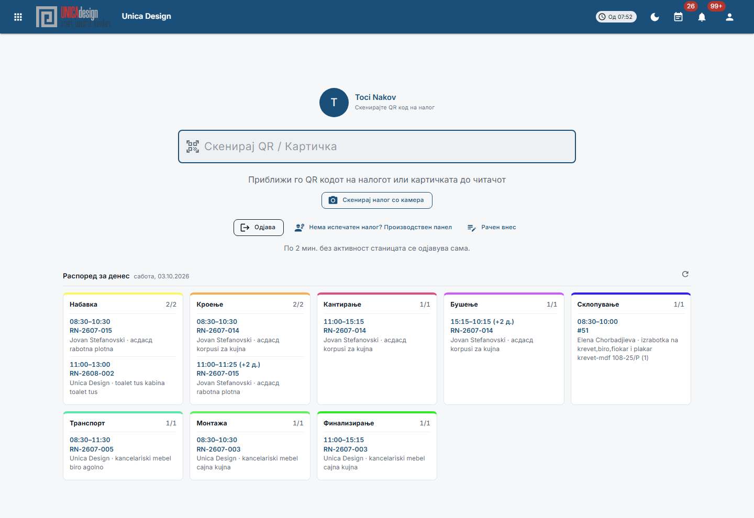Open notifications bell icon
This screenshot has width=754, height=518.
pos(702,17)
